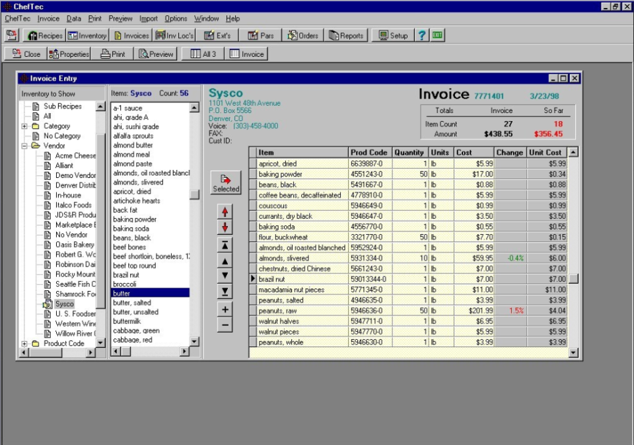Select Oasis Bakery vendor in tree
Viewport: 634px width, 445px height.
click(x=75, y=245)
